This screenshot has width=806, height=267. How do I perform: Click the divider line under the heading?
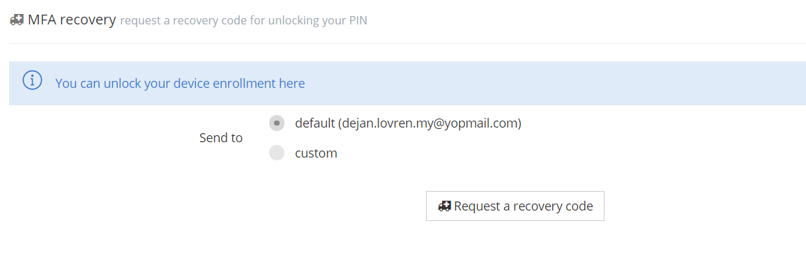pos(407,44)
